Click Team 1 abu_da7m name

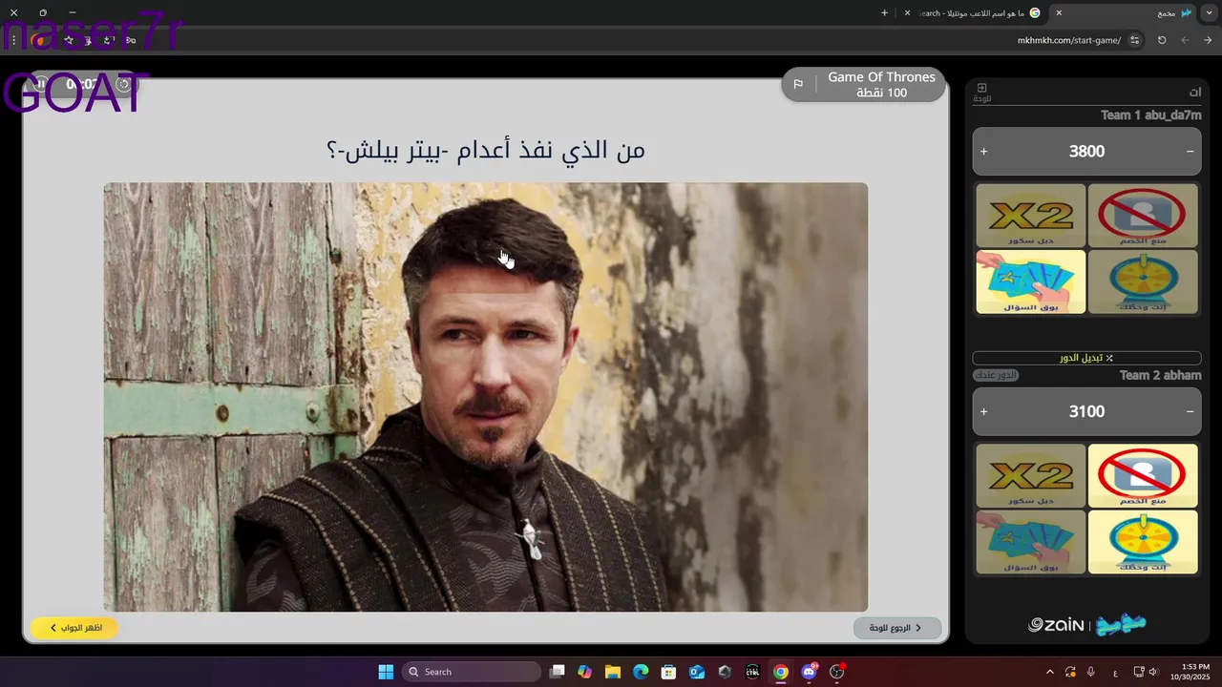point(1150,115)
